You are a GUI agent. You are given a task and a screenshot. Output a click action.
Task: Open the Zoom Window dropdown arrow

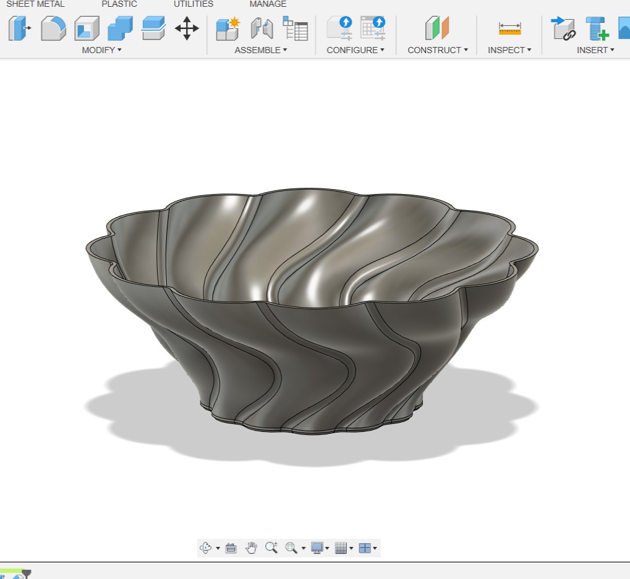pyautogui.click(x=304, y=548)
